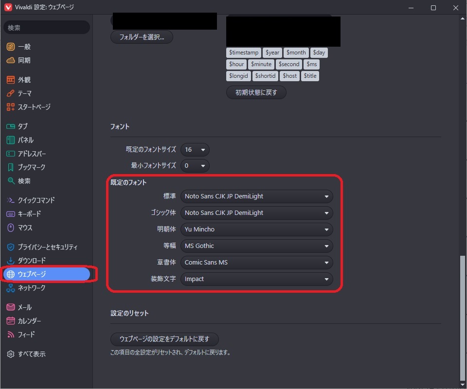467x389 pixels.
Task: Open the 明朝体 Yu Mincho dropdown
Action: [257, 230]
